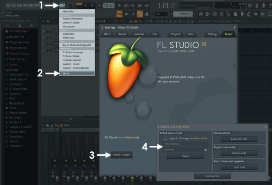Click the password show eye icon
The height and width of the screenshot is (185, 272).
coord(206,150)
